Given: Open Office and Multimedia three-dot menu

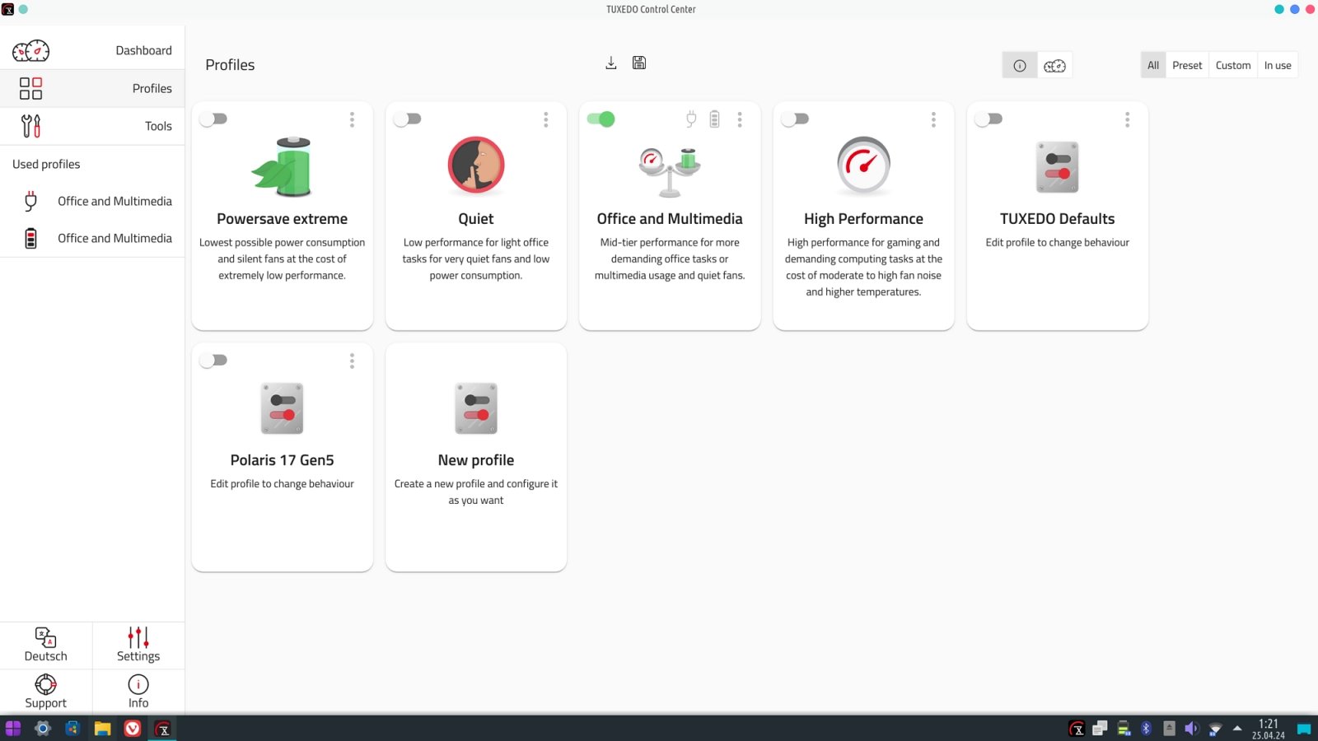Looking at the screenshot, I should pos(740,120).
